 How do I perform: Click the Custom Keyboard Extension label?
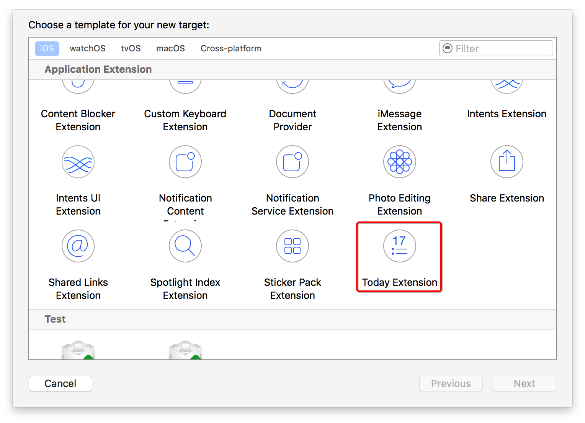(185, 120)
